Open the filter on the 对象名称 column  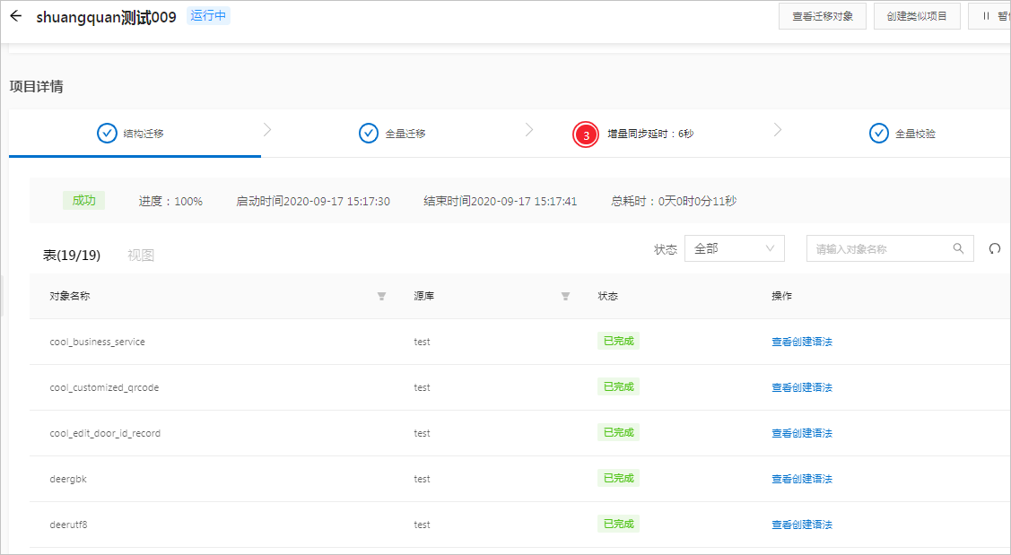click(x=381, y=296)
